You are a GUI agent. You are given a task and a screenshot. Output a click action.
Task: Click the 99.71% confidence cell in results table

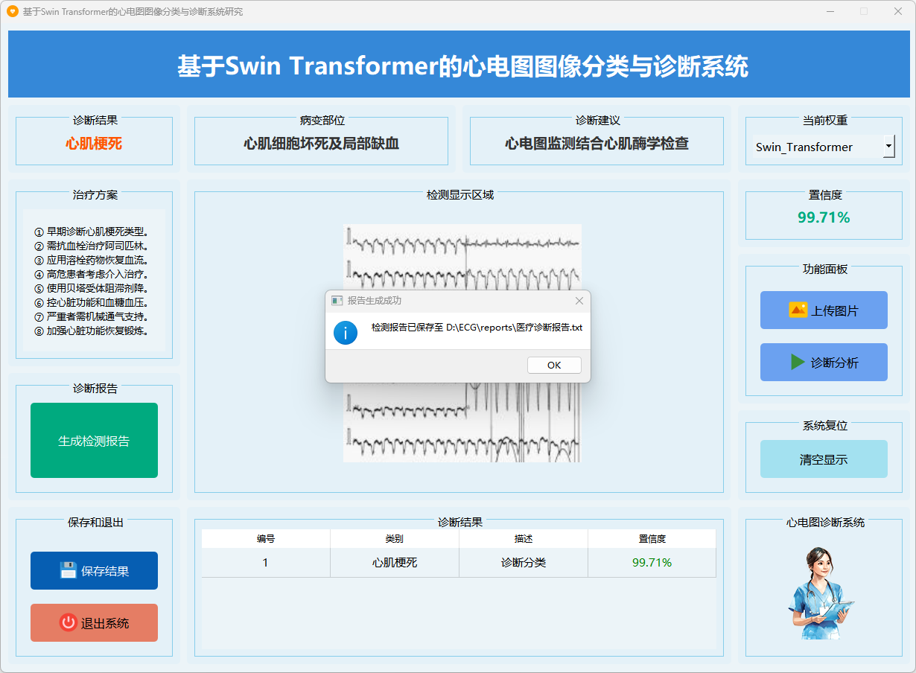(652, 563)
